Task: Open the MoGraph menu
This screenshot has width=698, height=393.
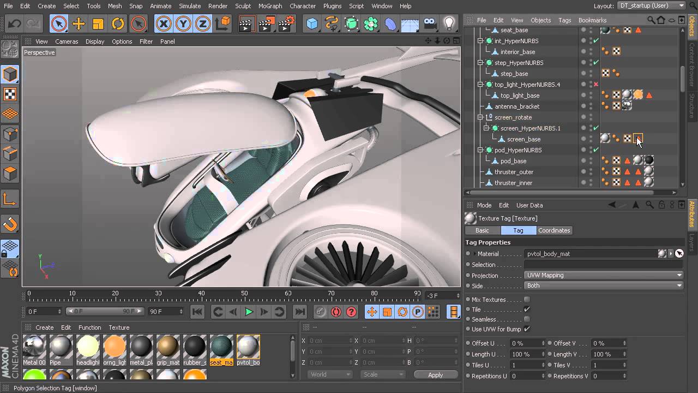Action: [270, 6]
